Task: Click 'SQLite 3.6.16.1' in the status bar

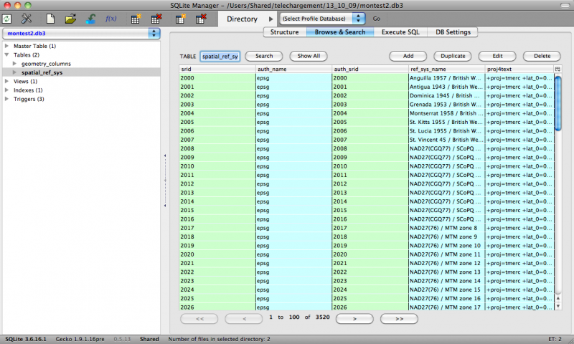Action: [x=26, y=339]
